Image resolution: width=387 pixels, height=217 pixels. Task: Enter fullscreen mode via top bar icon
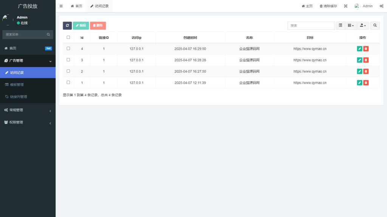345,6
